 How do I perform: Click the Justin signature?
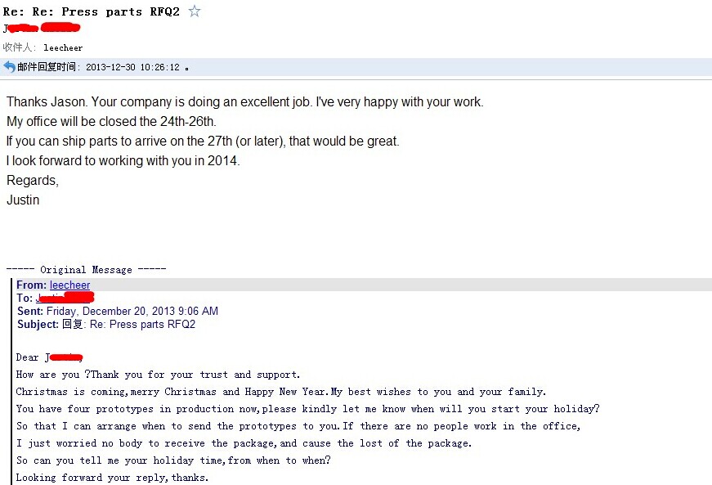(23, 200)
